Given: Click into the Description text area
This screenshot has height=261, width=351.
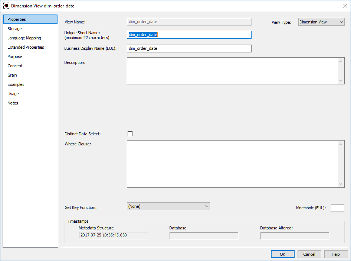Looking at the screenshot, I should click(x=232, y=71).
